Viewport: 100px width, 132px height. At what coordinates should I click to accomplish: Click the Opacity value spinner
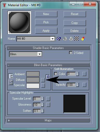(x=77, y=85)
